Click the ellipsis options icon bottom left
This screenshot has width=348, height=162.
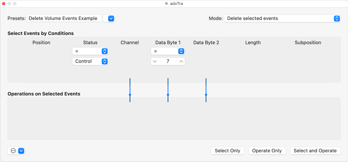point(13,151)
